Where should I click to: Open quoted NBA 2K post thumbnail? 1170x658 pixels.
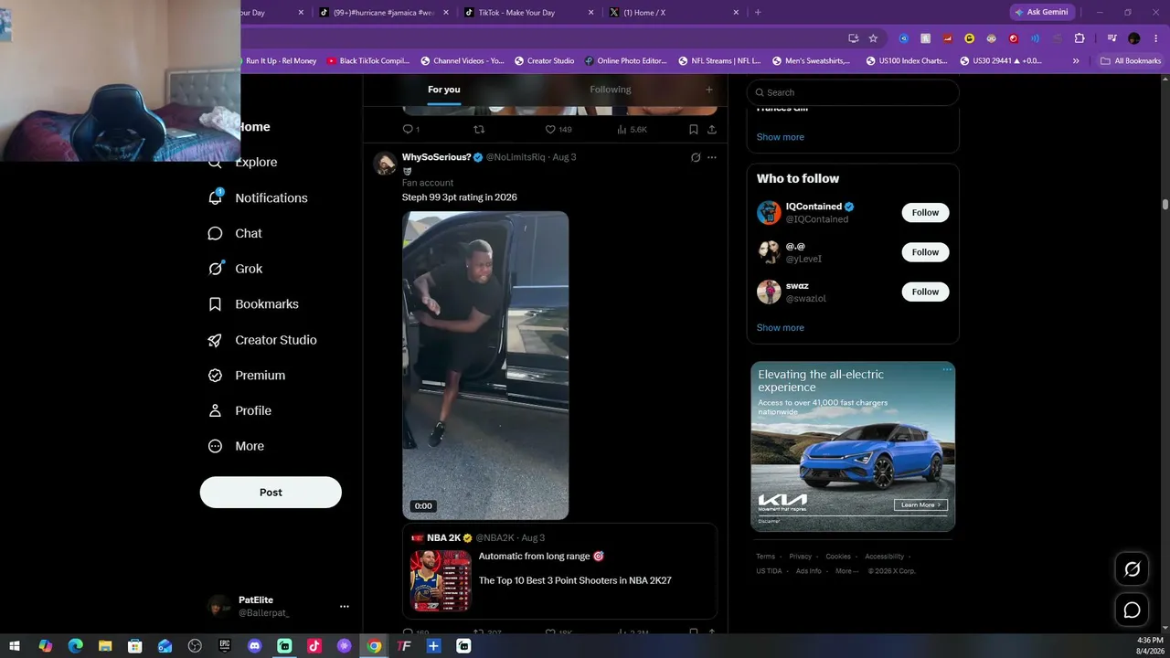(441, 580)
